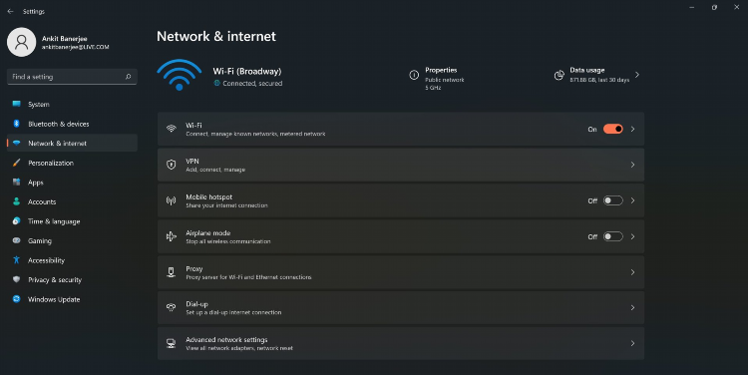Click Accessibility label in sidebar
748x375 pixels.
tap(46, 260)
